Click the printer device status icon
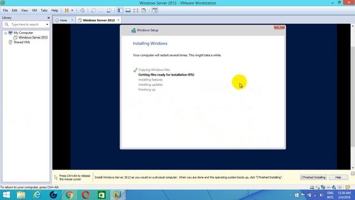 coord(328,187)
